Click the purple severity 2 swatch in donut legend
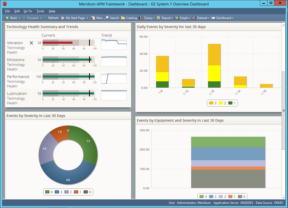 pos(66,192)
